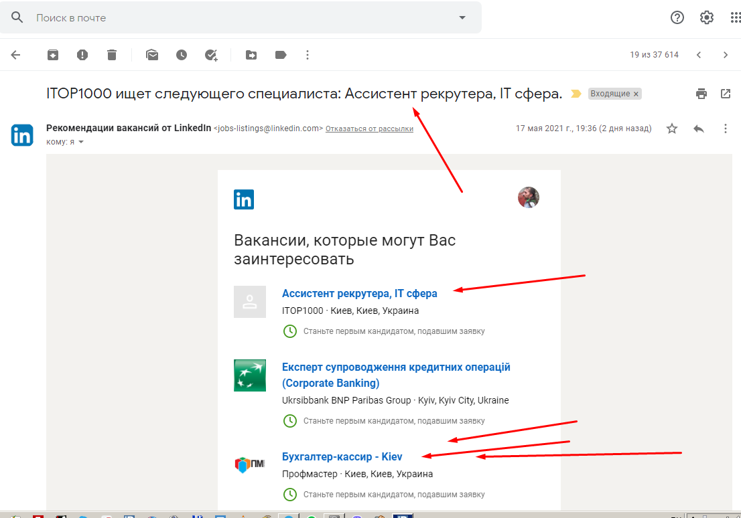Print the email conversation
Screen dimensions: 741x518
(x=701, y=94)
